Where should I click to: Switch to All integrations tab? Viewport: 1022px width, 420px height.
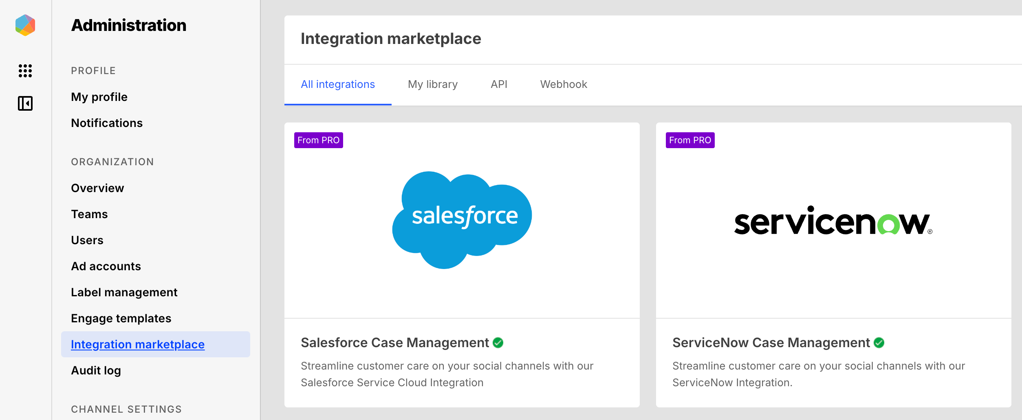pyautogui.click(x=338, y=84)
